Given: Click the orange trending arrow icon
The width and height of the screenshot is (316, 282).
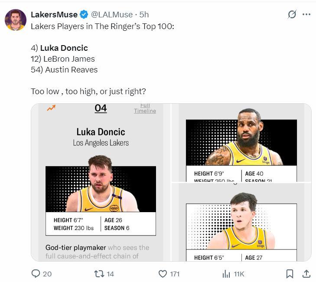Looking at the screenshot, I should click(x=51, y=108).
